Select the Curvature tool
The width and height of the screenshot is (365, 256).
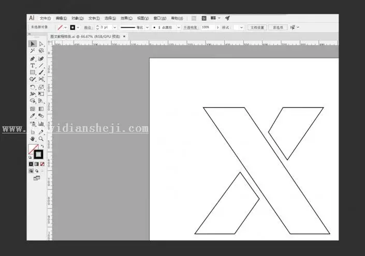coord(41,59)
